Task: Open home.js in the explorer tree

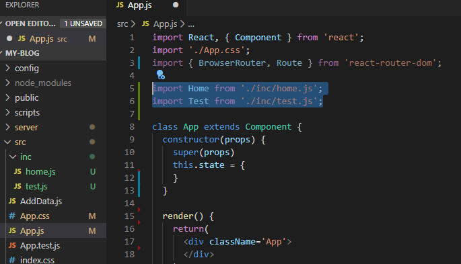Action: tap(40, 171)
